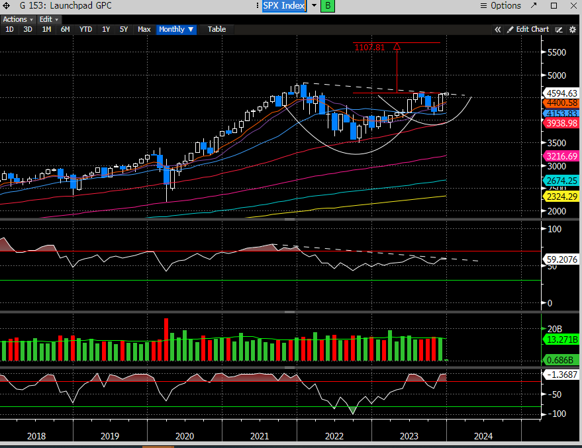Click the G 153: Launchpad GPC title
582x448 pixels.
point(66,5)
